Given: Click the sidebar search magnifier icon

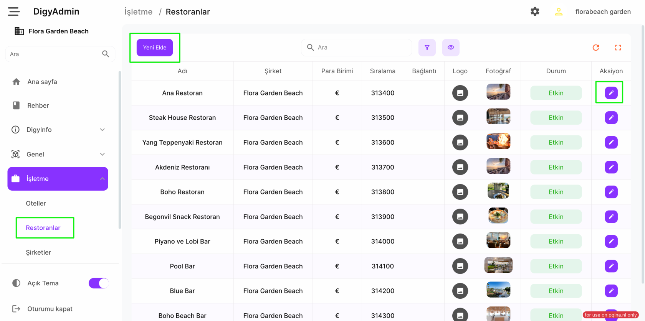Looking at the screenshot, I should 106,54.
